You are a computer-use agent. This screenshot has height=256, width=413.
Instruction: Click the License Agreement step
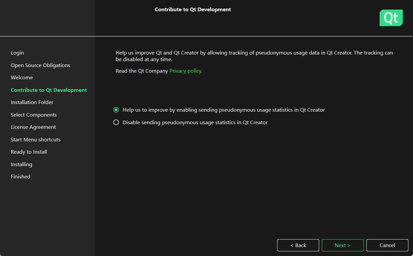point(33,127)
